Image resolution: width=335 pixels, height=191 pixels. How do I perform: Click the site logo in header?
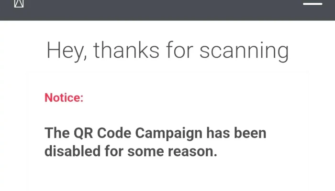(x=19, y=4)
